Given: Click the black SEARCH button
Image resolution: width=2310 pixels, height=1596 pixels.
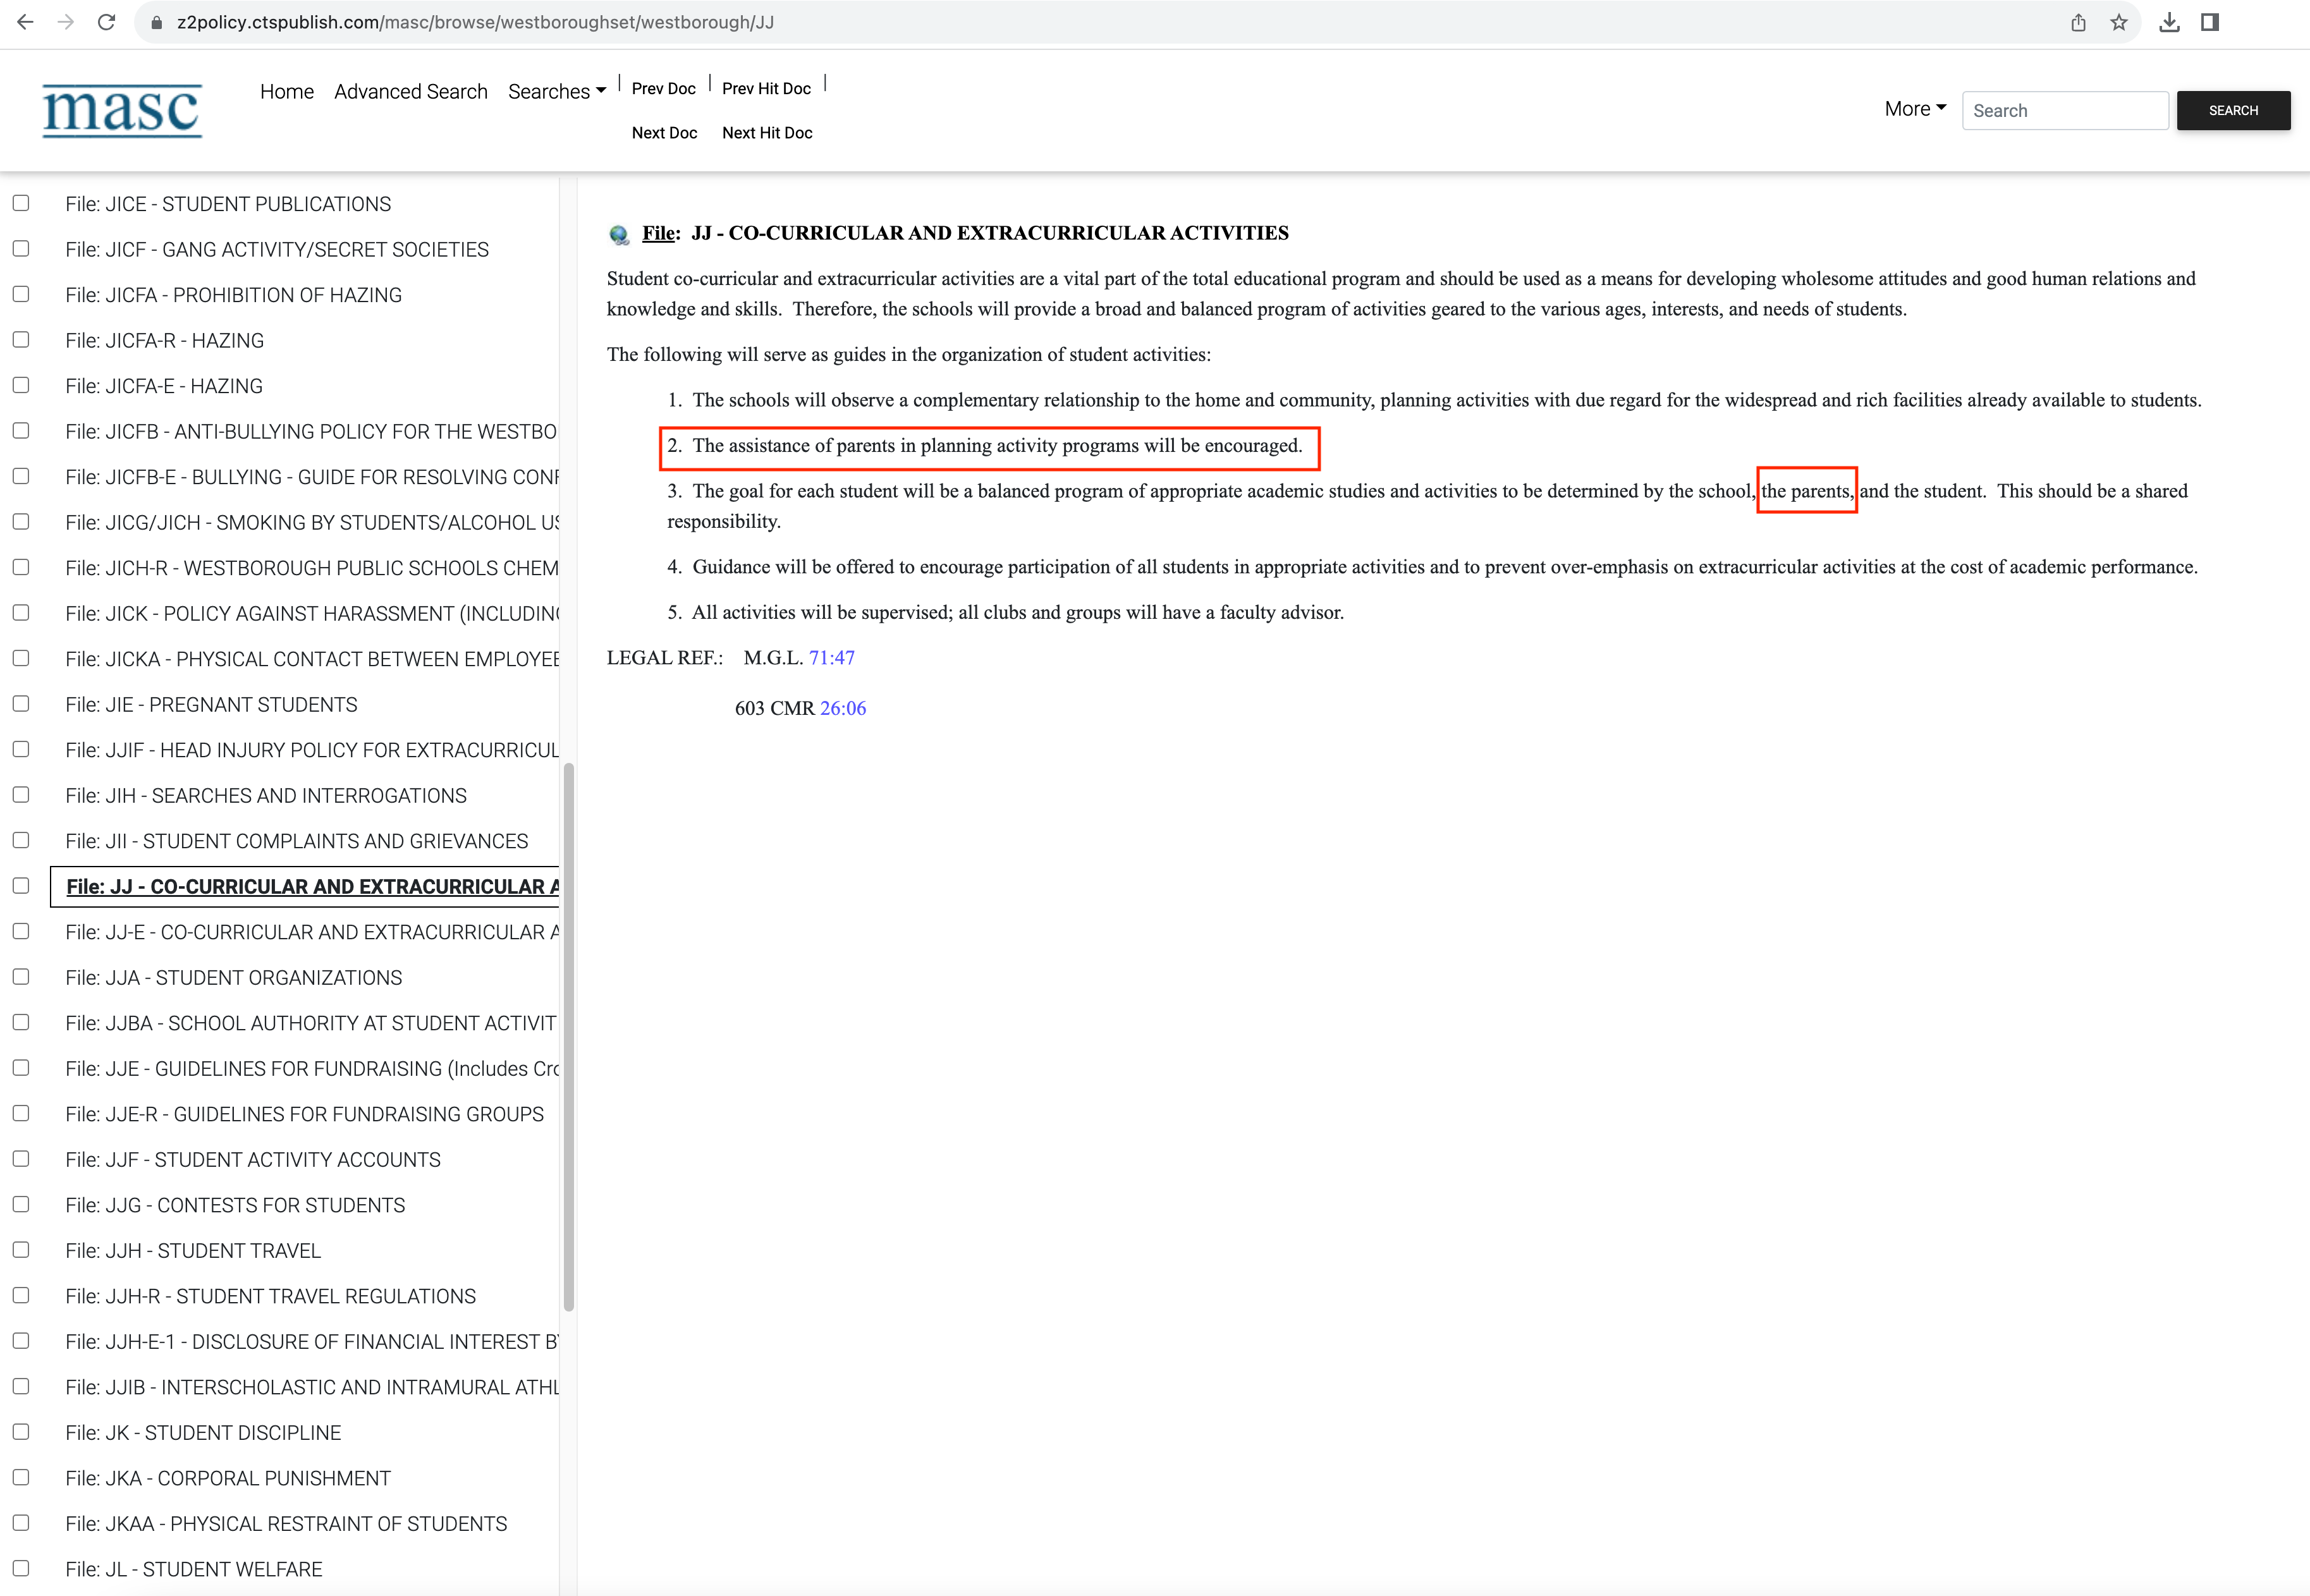Looking at the screenshot, I should click(2233, 110).
